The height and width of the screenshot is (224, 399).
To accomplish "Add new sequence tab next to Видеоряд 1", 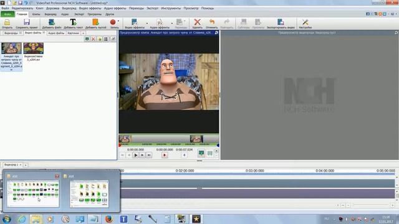I will point(26,165).
